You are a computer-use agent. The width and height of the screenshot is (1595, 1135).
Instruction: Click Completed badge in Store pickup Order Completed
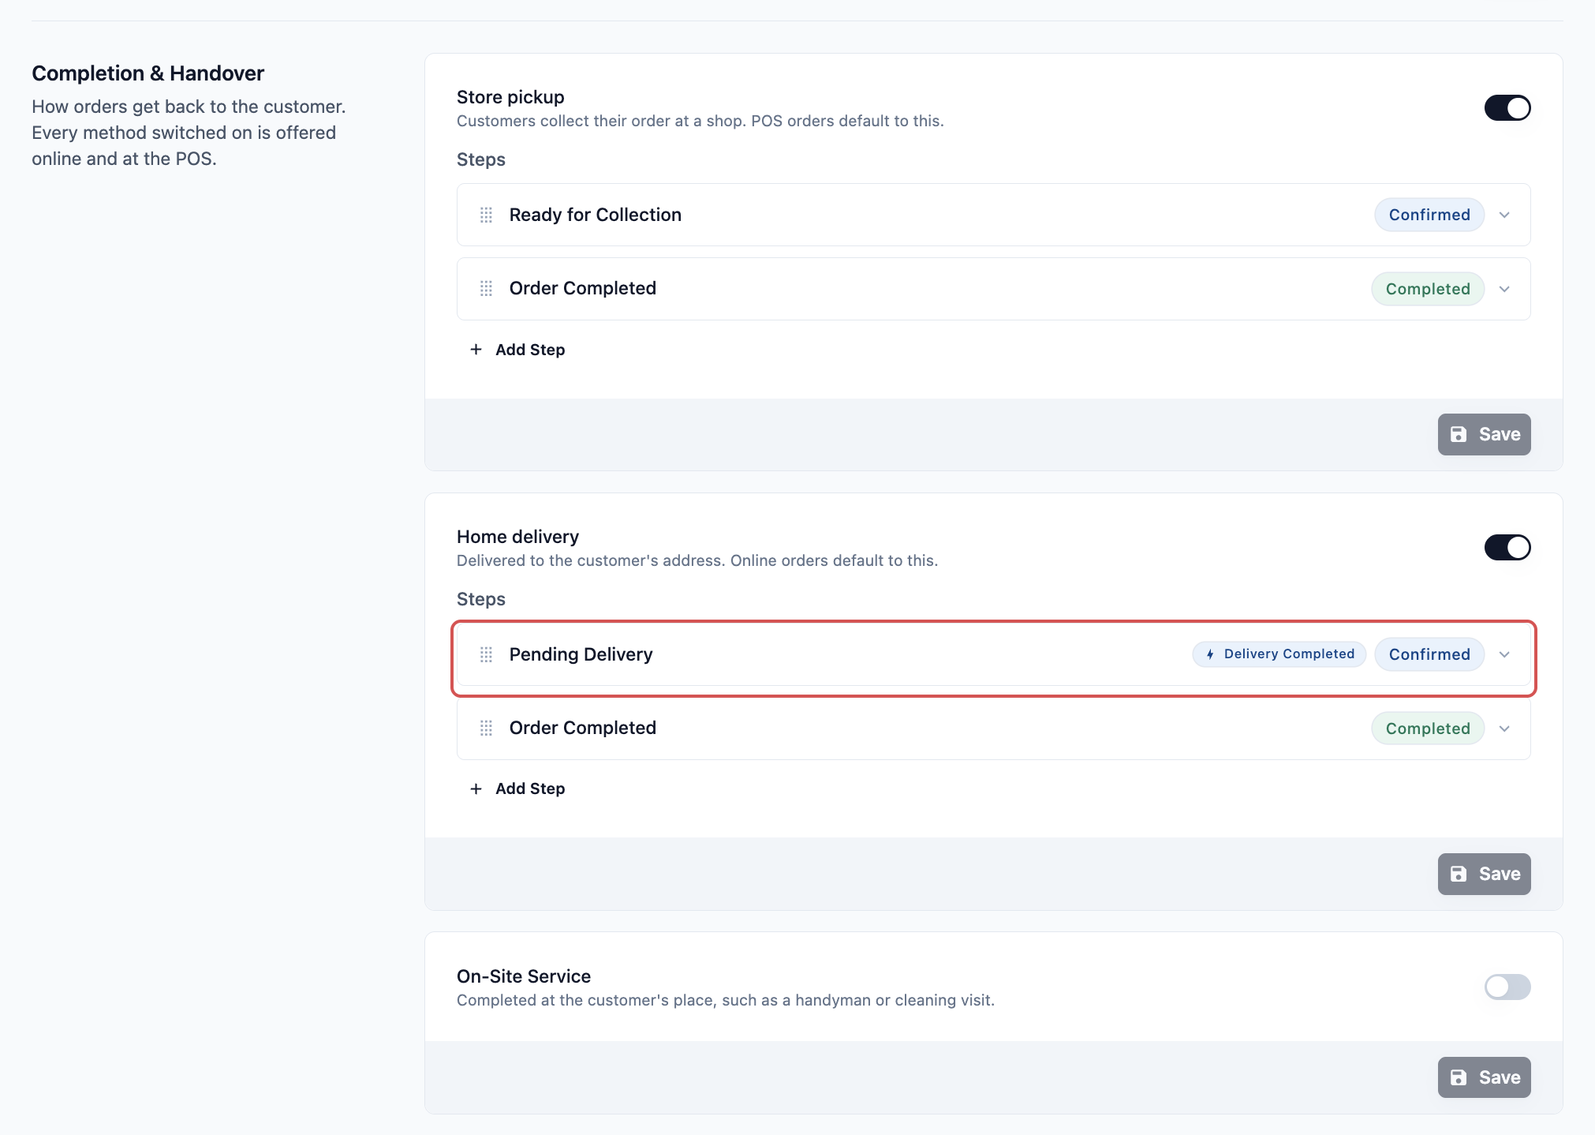pyautogui.click(x=1427, y=289)
